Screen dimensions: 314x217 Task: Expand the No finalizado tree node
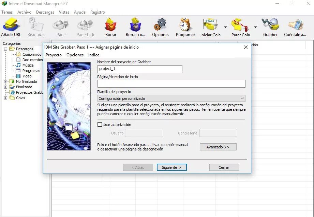pyautogui.click(x=5, y=82)
